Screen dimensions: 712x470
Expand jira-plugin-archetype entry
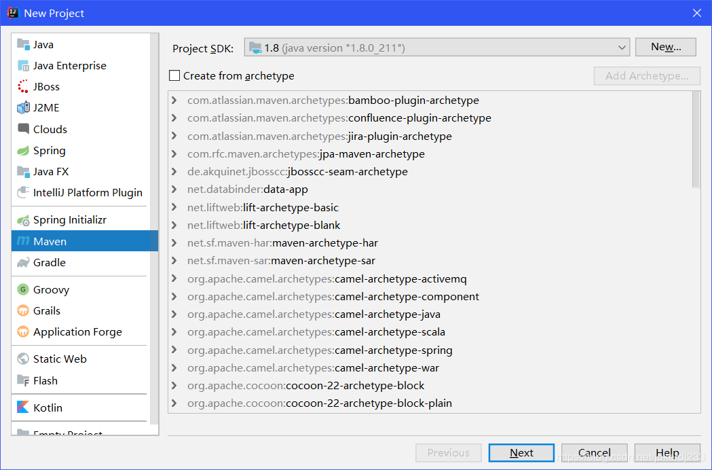[174, 136]
